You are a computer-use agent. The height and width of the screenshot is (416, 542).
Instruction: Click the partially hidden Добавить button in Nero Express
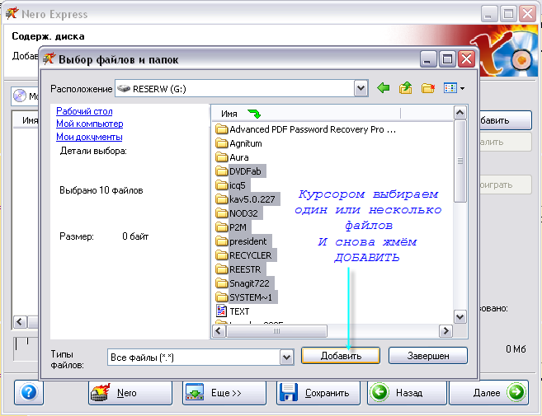pyautogui.click(x=504, y=120)
